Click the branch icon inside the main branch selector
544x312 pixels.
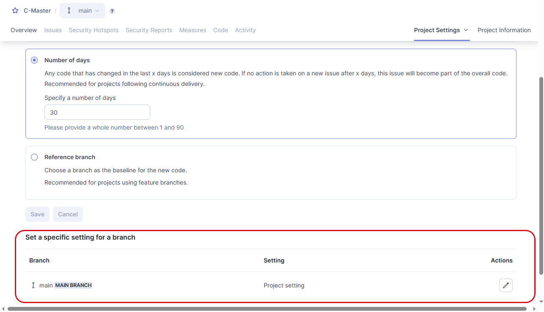click(69, 11)
